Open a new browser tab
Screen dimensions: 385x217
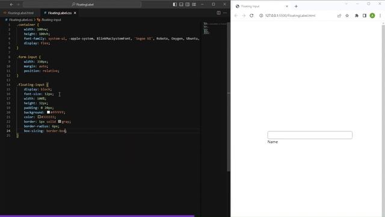(x=296, y=7)
